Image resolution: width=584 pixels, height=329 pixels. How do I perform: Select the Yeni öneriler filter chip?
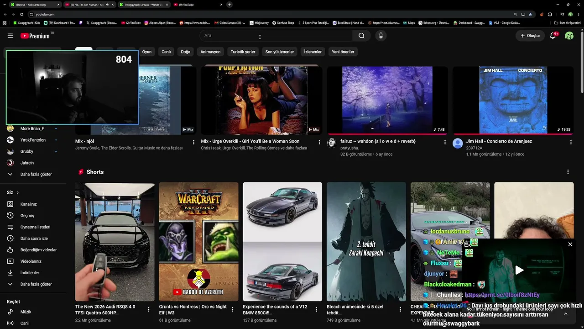(x=343, y=52)
